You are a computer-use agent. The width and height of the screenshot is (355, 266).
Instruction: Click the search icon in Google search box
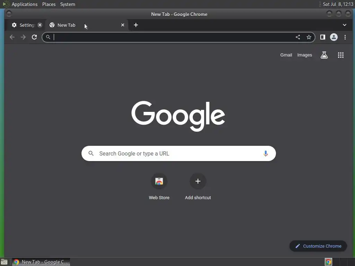(91, 153)
